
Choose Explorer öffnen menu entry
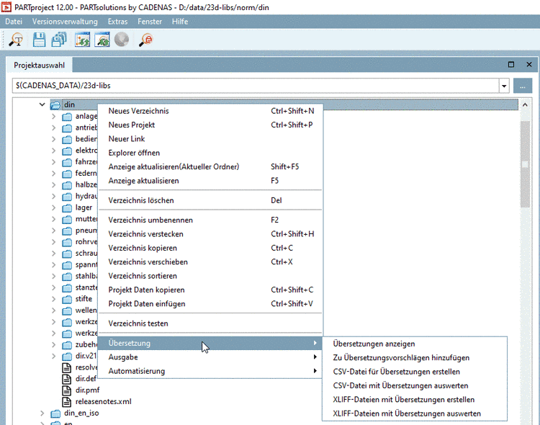[x=210, y=153]
